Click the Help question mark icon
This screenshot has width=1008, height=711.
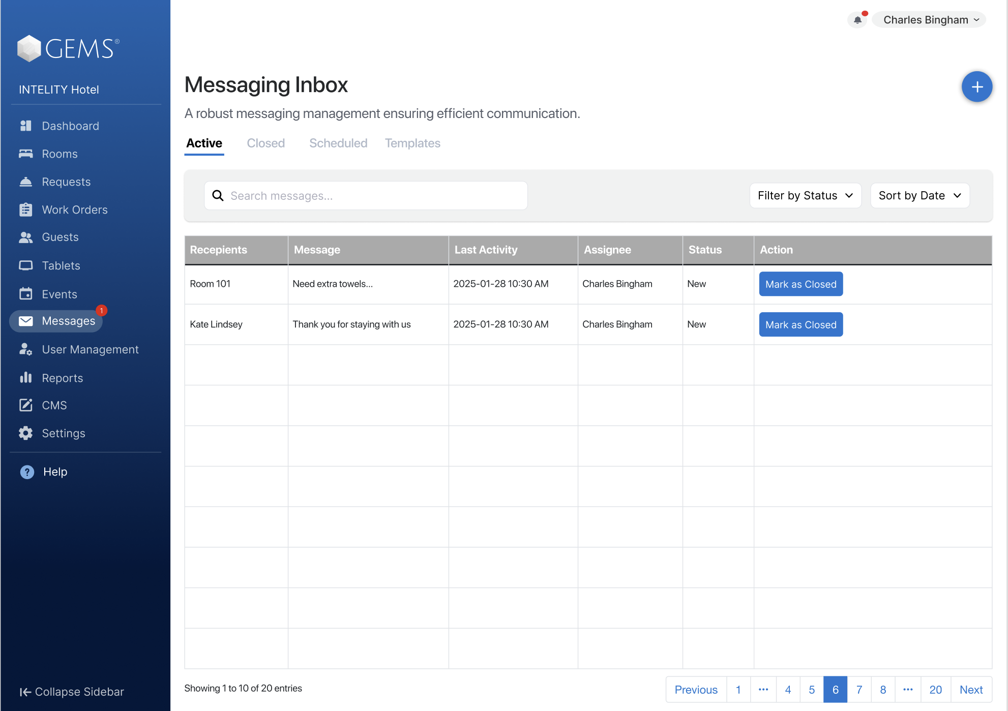pyautogui.click(x=27, y=472)
